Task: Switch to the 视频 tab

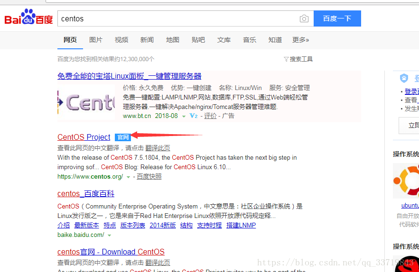Action: point(121,40)
